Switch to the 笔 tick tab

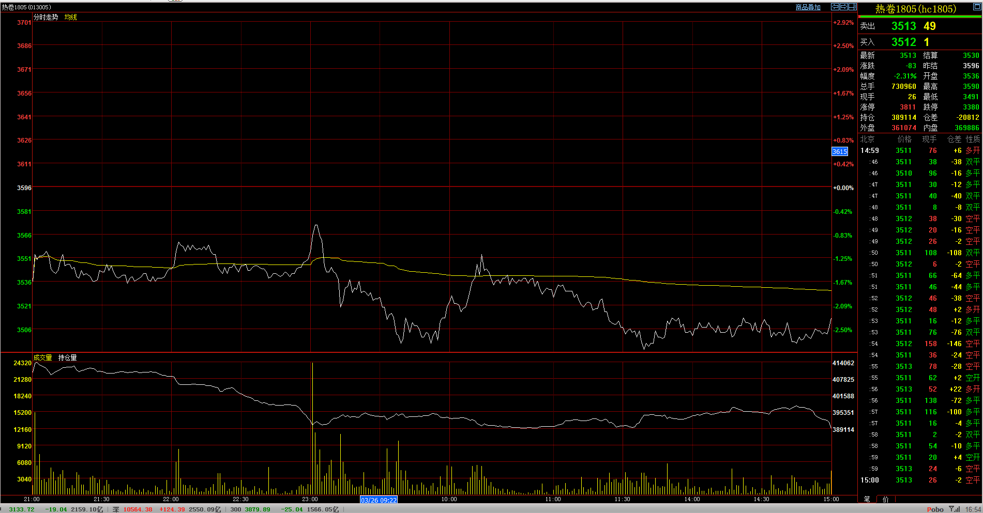click(867, 499)
